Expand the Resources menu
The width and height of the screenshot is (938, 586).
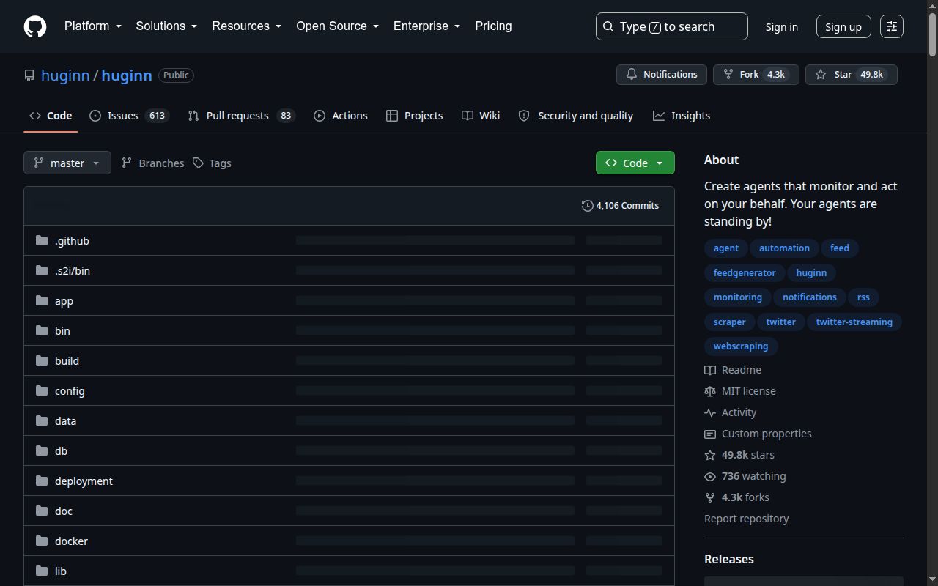click(x=247, y=26)
